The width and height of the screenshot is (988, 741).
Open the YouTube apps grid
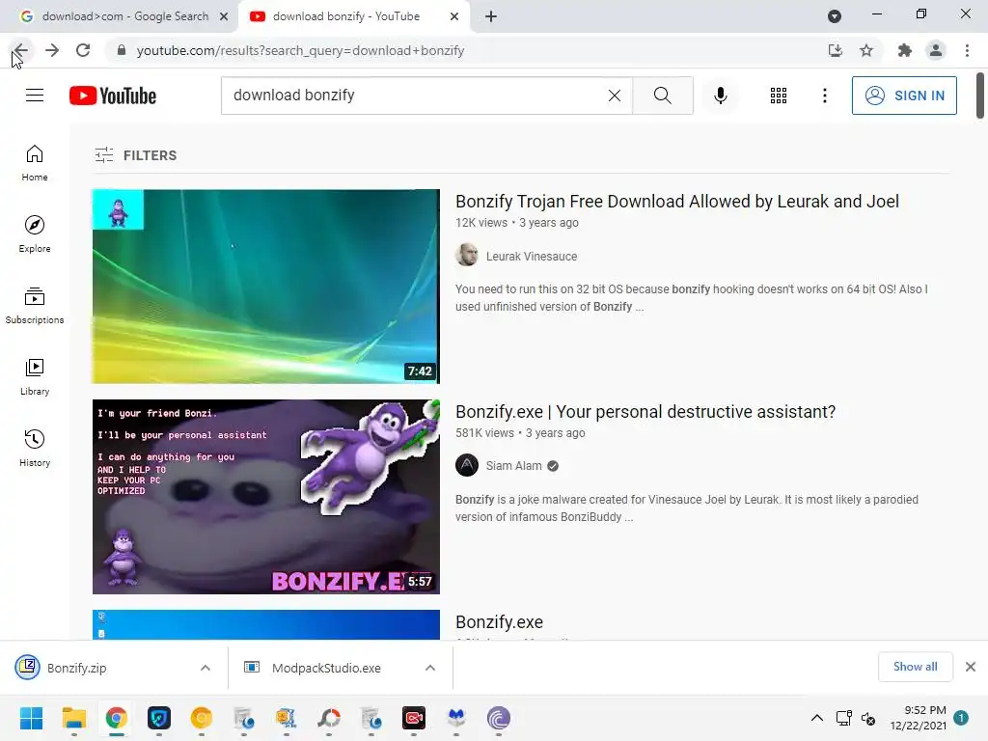(779, 96)
